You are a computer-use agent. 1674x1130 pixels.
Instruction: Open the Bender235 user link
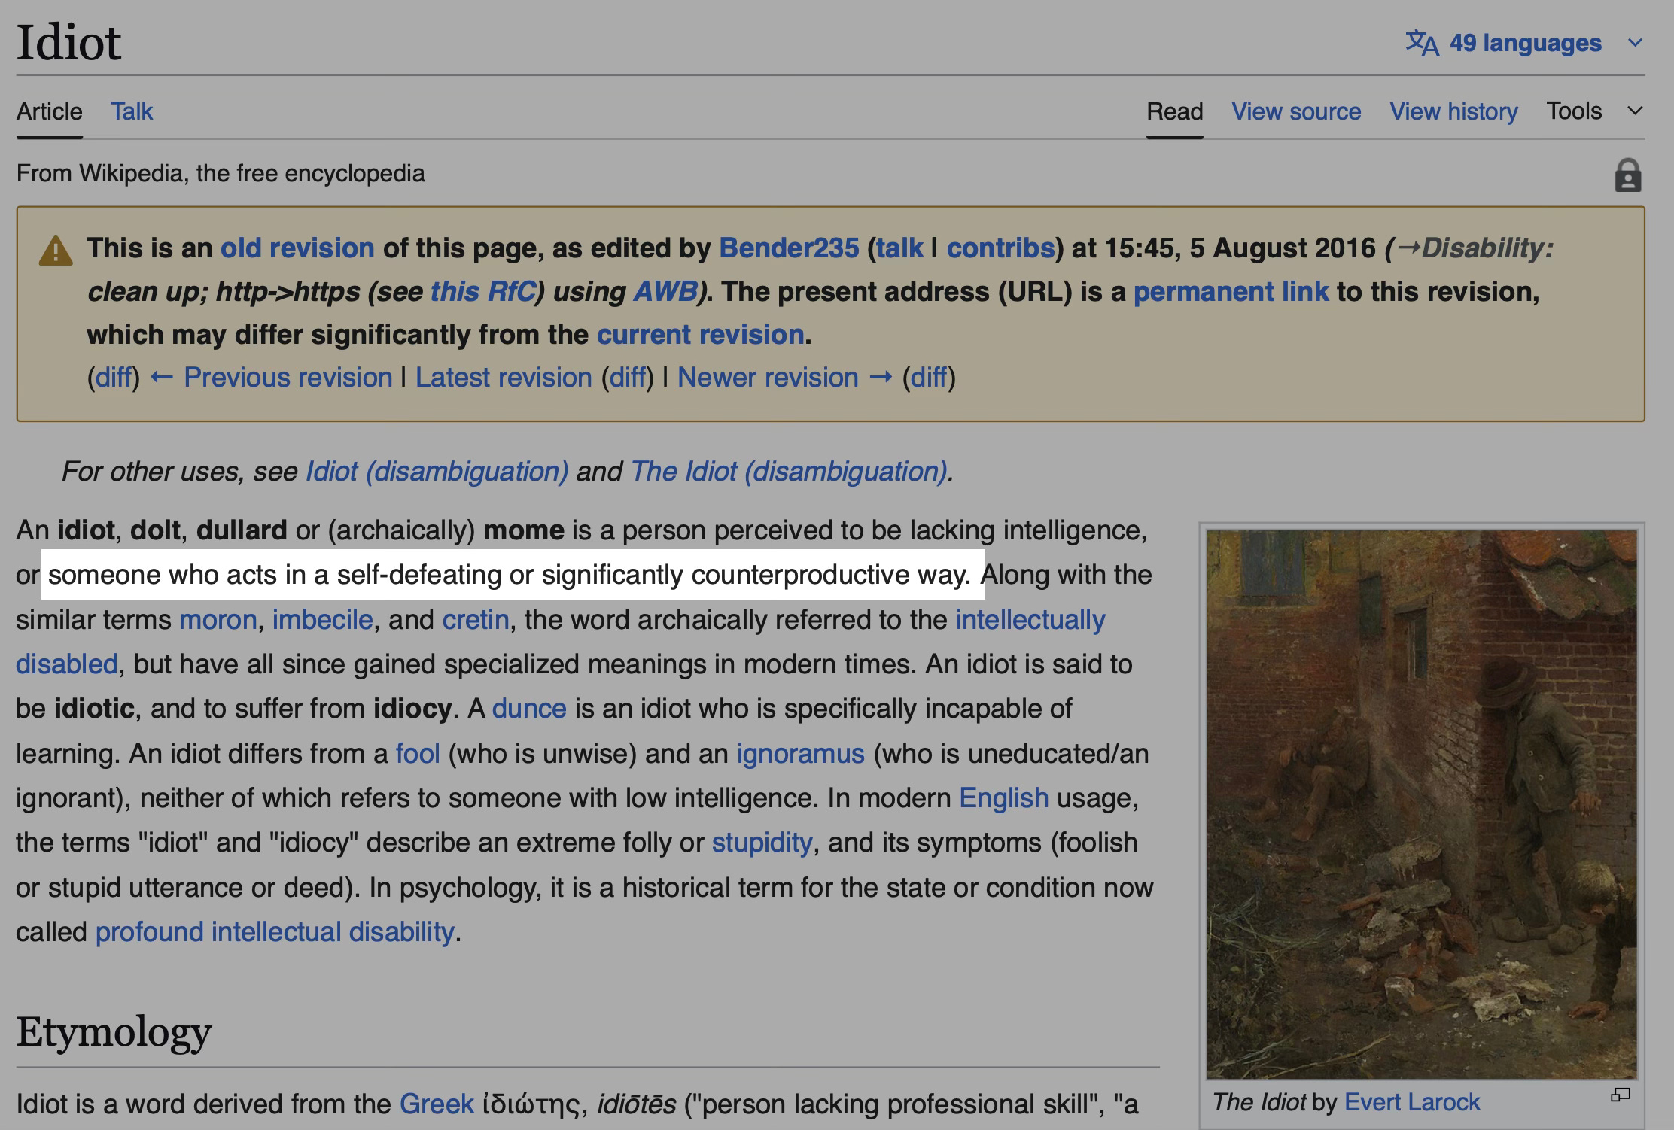788,248
